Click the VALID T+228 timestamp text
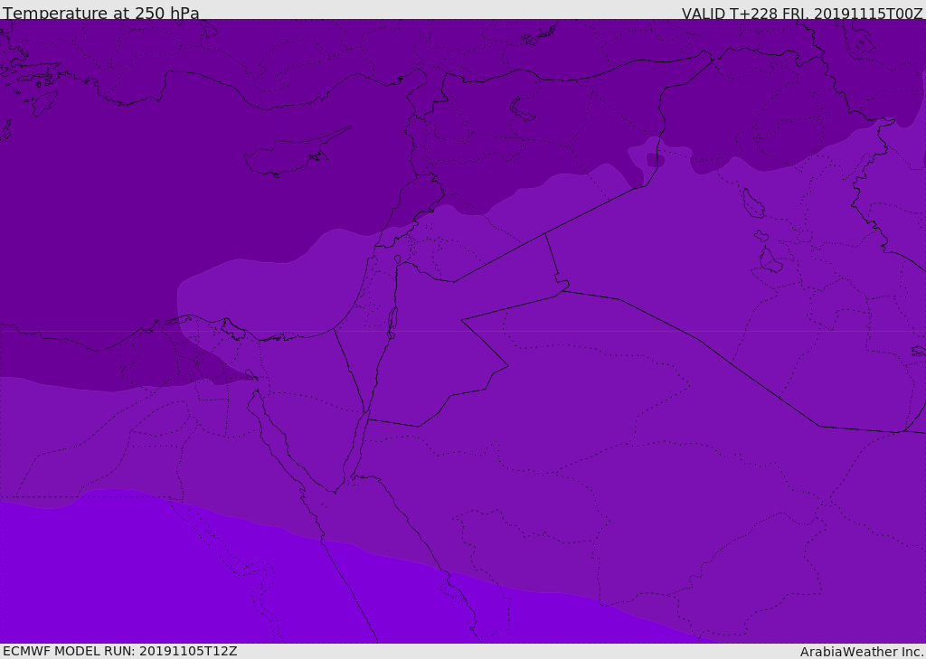This screenshot has width=926, height=659. 801,13
